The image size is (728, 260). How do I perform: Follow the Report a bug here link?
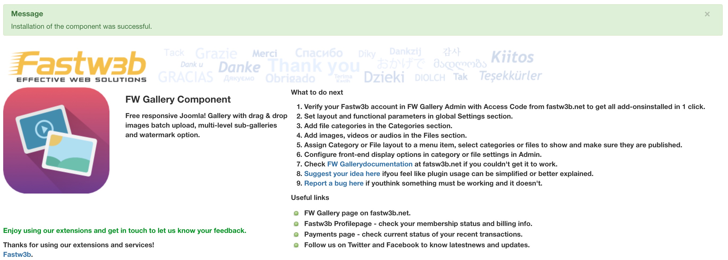pos(334,183)
